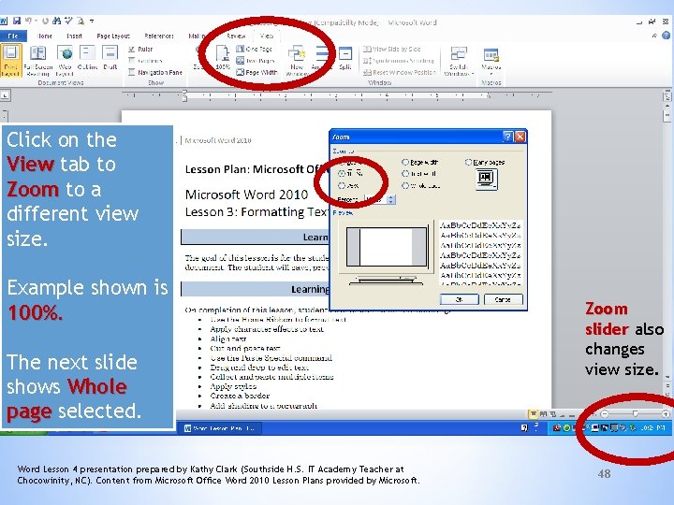The image size is (674, 505).
Task: Click the Undo icon in Quick Access Toolbar
Action: pos(29,21)
